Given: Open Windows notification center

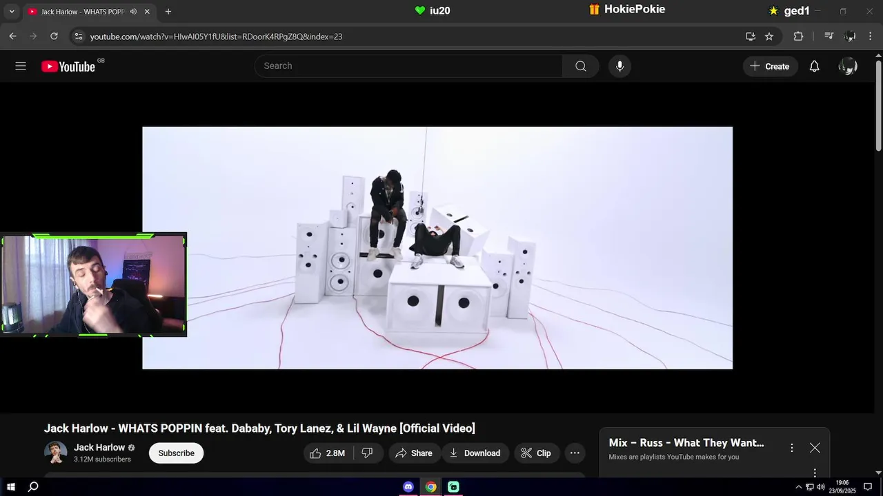Looking at the screenshot, I should click(x=868, y=486).
